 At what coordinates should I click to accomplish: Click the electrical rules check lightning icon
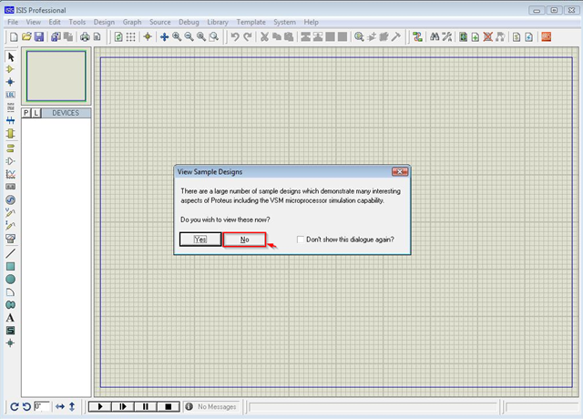(x=528, y=36)
